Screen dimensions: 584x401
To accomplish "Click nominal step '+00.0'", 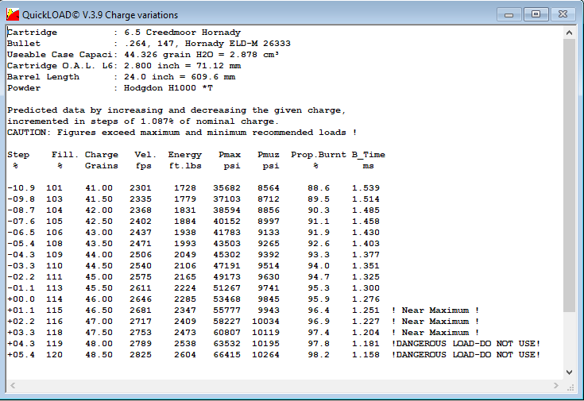I will point(21,299).
